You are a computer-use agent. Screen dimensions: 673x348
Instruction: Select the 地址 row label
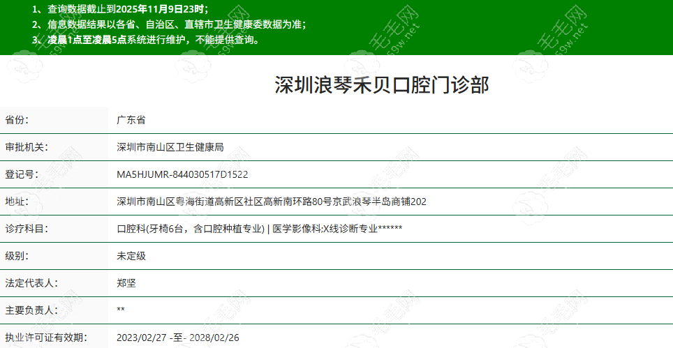(x=17, y=202)
